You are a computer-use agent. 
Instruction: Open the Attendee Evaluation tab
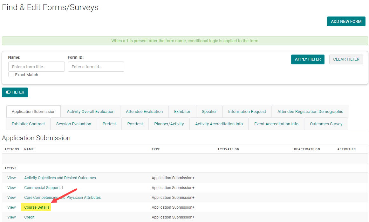tap(144, 112)
